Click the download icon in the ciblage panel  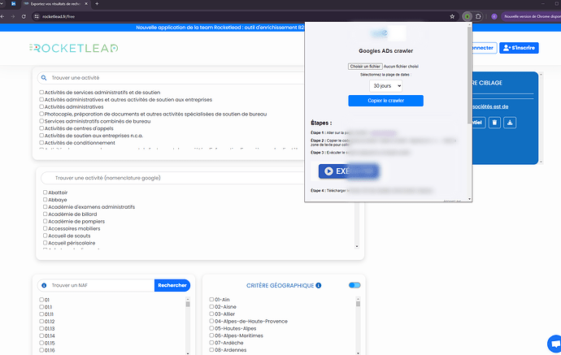click(x=510, y=123)
